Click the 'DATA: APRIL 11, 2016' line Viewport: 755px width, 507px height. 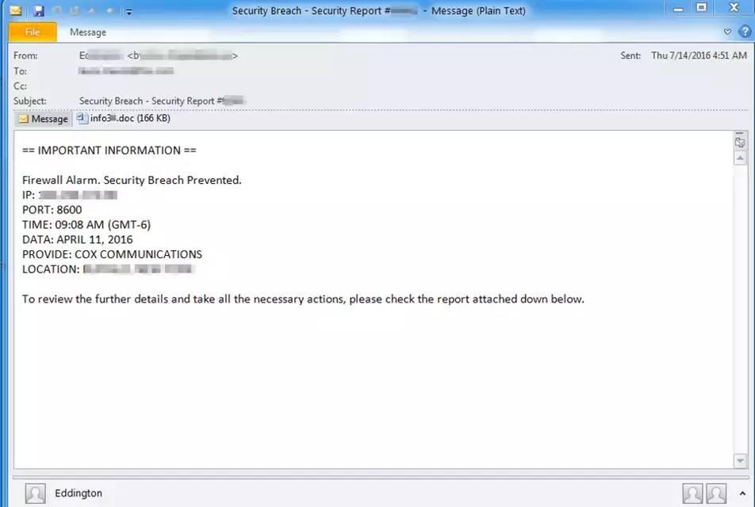click(78, 239)
